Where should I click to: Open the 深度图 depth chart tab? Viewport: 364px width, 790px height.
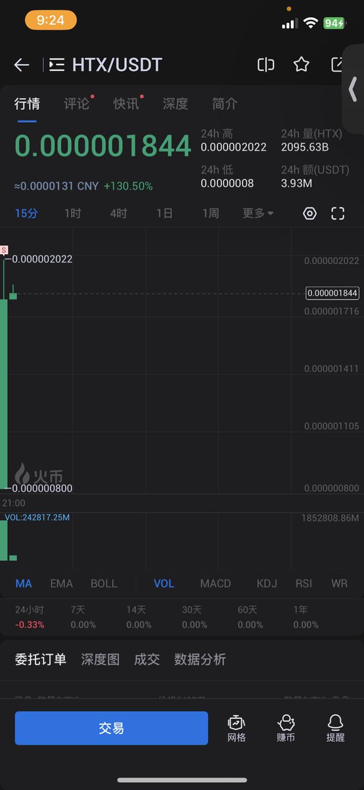point(100,659)
